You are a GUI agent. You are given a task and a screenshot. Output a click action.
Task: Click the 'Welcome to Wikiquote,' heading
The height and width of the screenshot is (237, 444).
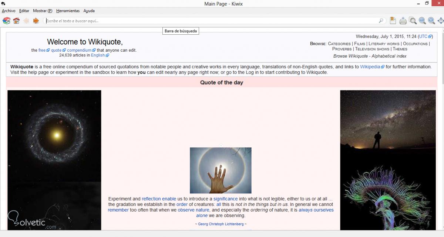[x=85, y=42]
